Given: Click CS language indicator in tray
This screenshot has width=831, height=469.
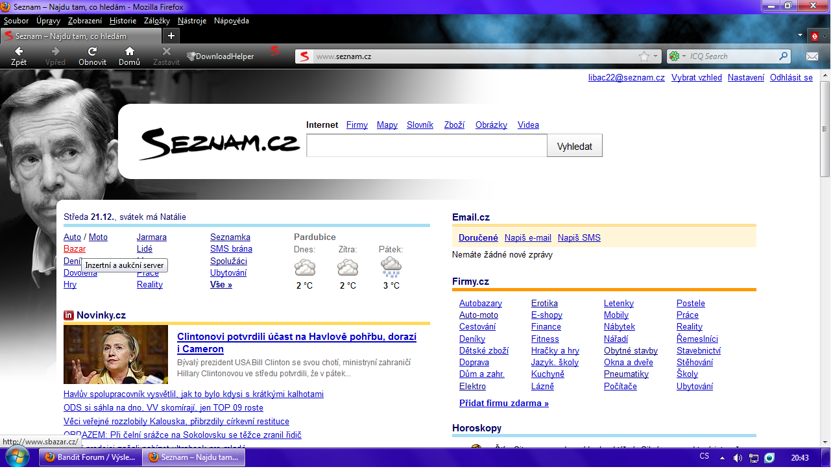Looking at the screenshot, I should (705, 457).
